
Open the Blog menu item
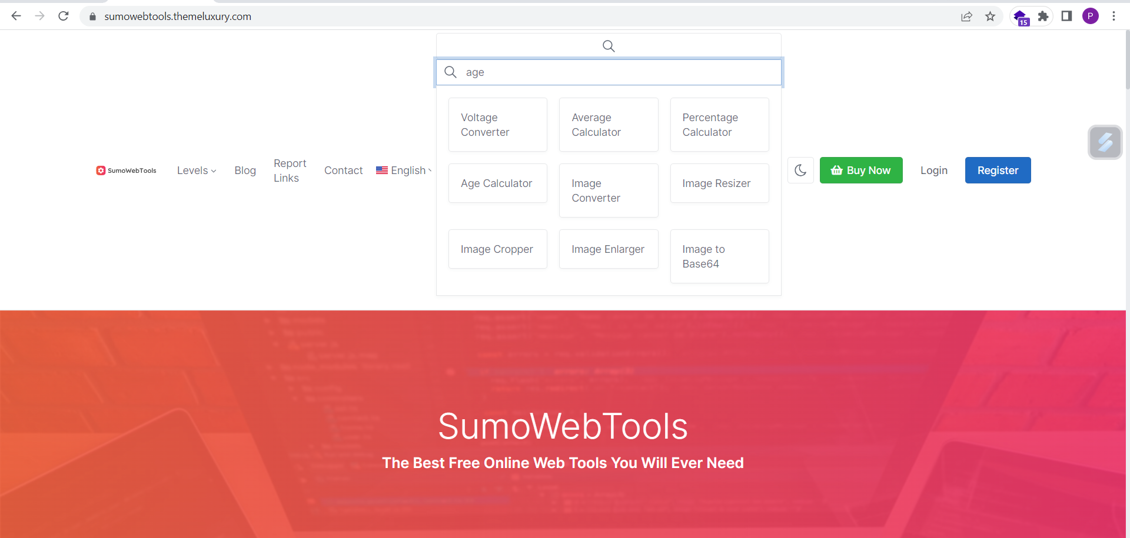[245, 171]
